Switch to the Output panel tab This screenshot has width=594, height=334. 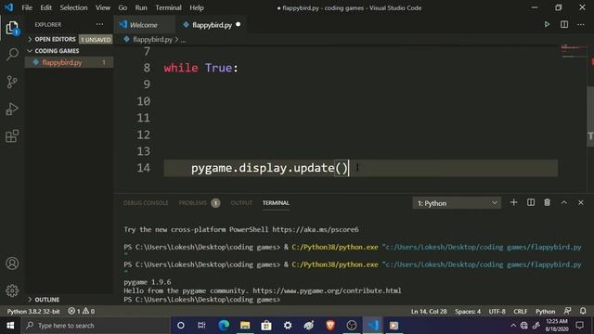(241, 203)
